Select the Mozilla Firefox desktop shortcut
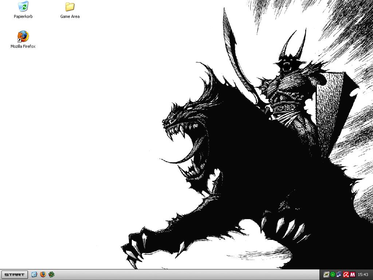Viewport: 373px width, 280px height. pyautogui.click(x=23, y=36)
